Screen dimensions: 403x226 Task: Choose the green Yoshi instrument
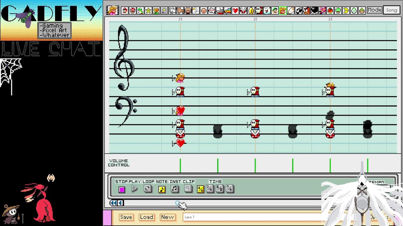(x=140, y=10)
